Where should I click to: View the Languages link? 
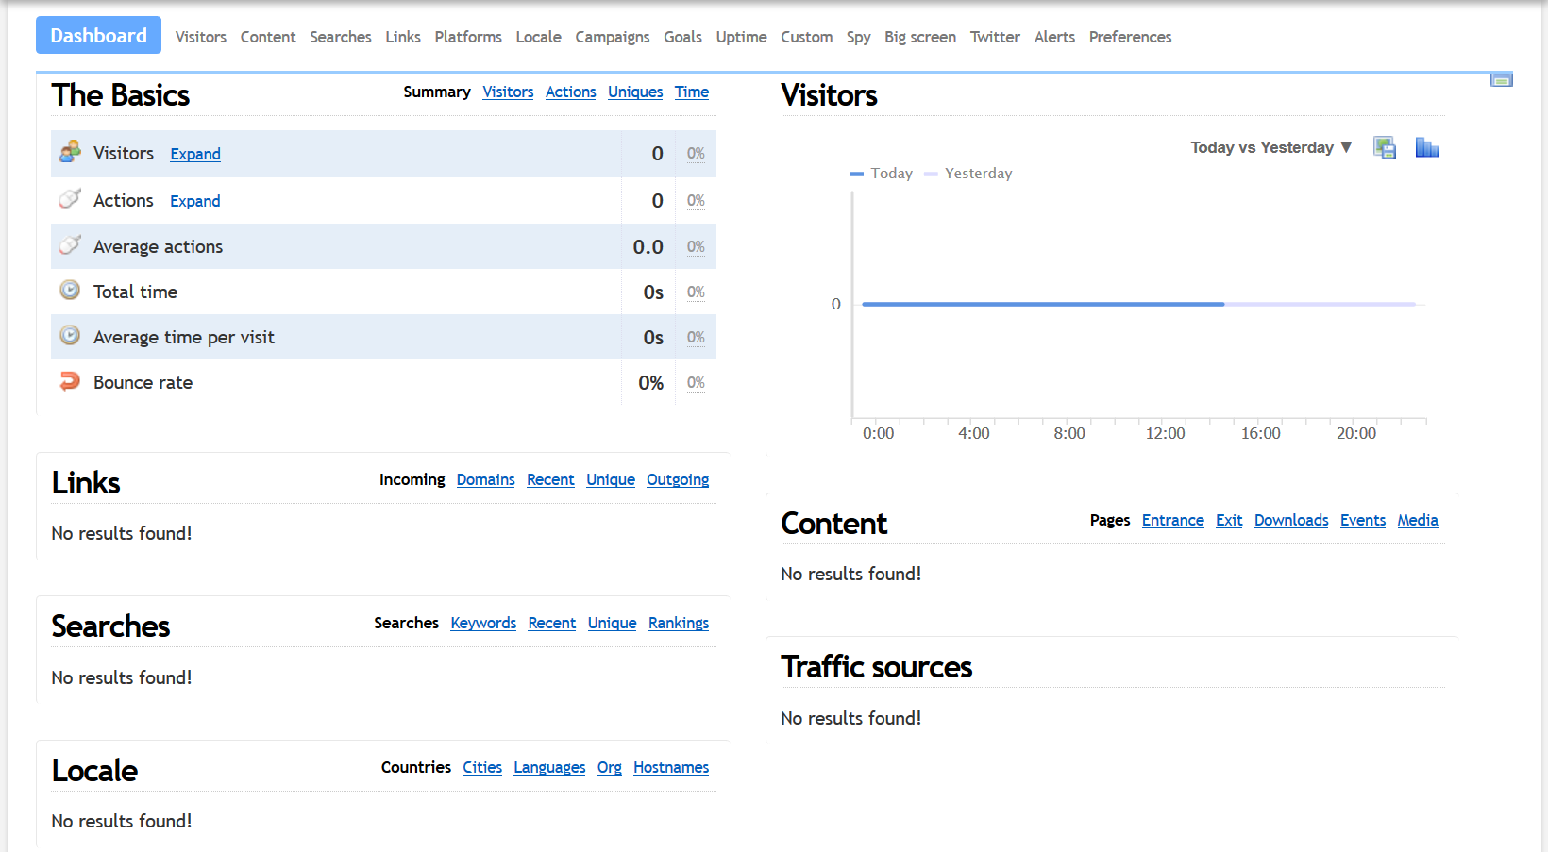click(549, 767)
